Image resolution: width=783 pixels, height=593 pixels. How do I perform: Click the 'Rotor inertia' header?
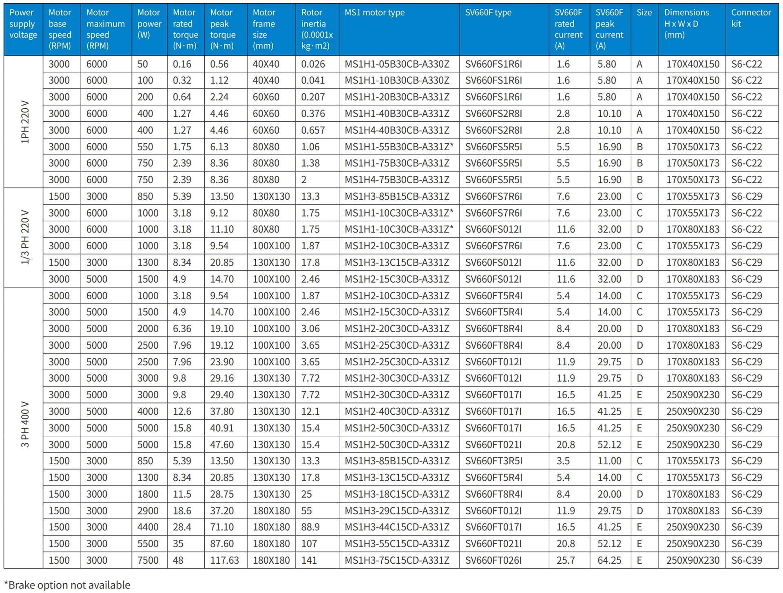pyautogui.click(x=317, y=29)
